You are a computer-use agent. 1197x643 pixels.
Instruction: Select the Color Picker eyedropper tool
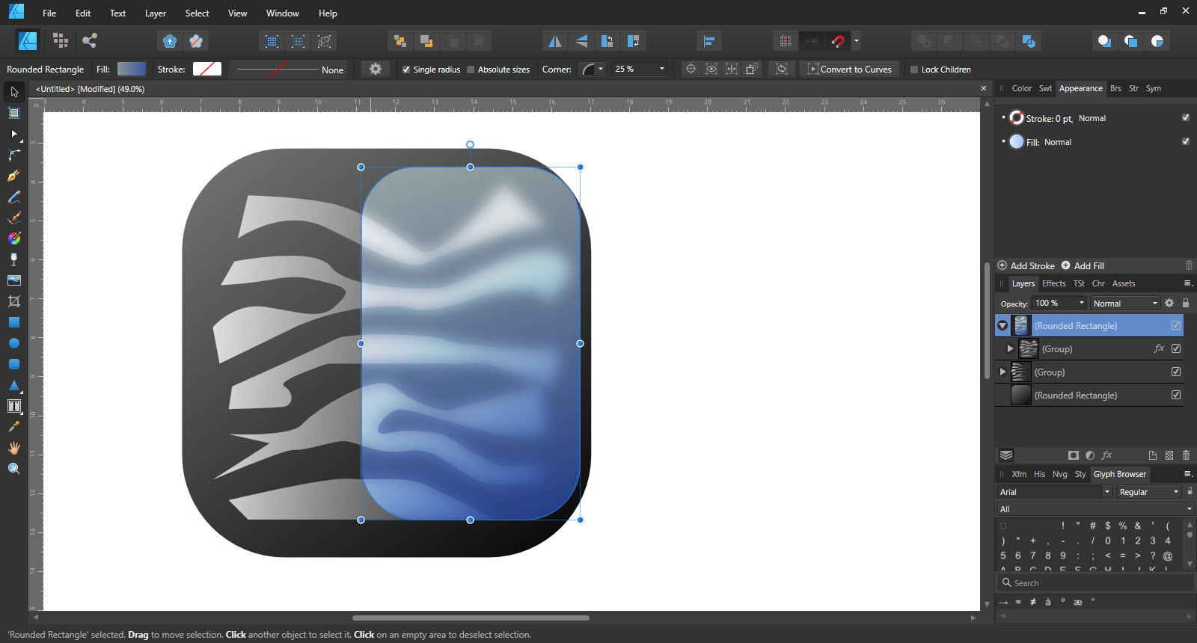13,427
